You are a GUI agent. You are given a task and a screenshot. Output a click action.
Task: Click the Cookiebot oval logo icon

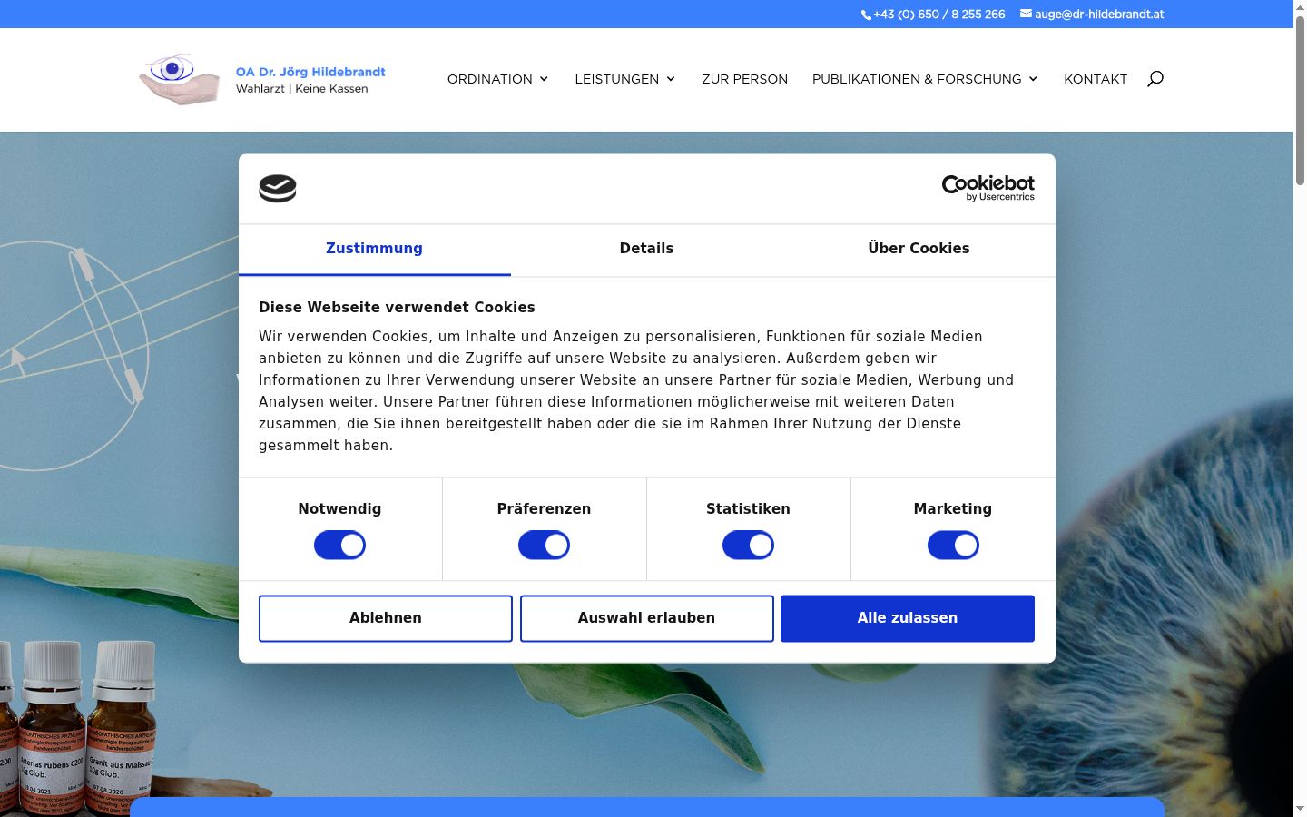pos(278,189)
